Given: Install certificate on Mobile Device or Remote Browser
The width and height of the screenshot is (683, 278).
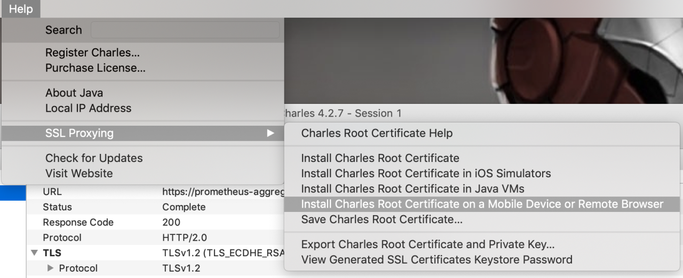Looking at the screenshot, I should tap(482, 205).
